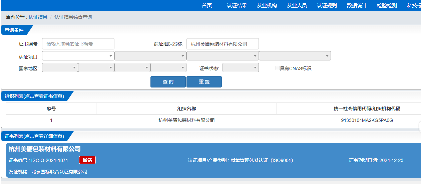This screenshot has height=184, width=421.
Task: Click row number 1 in the organization table
Action: pos(51,120)
